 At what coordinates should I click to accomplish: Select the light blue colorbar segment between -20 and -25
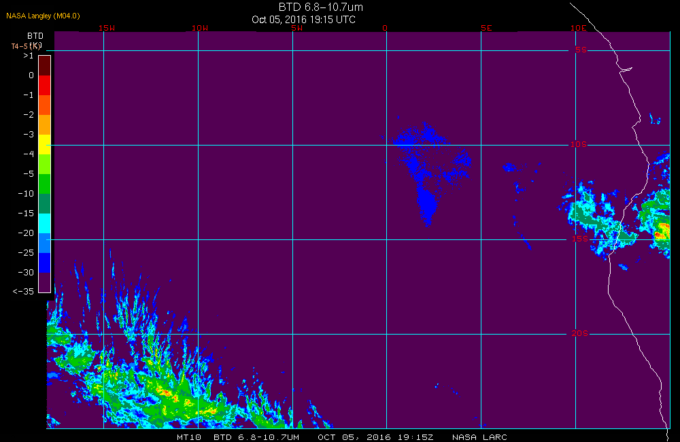tap(45, 243)
